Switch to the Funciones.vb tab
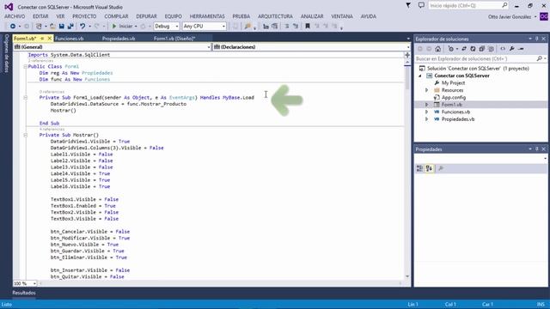The width and height of the screenshot is (550, 309). click(x=70, y=39)
